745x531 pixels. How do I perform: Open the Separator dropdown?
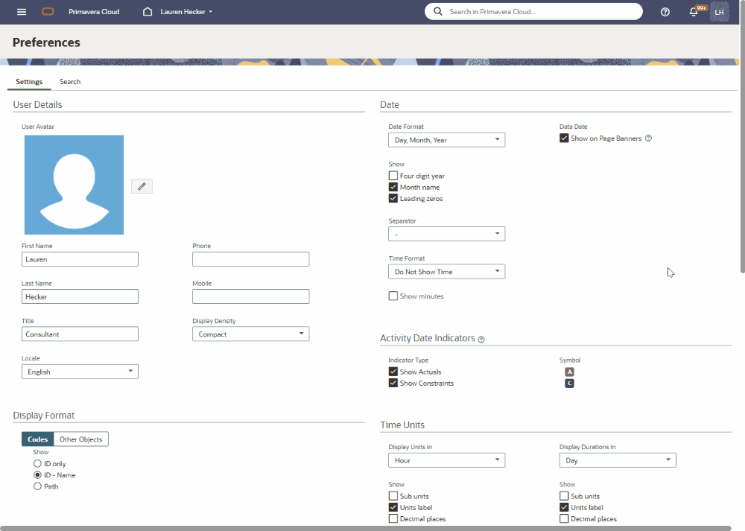click(446, 234)
